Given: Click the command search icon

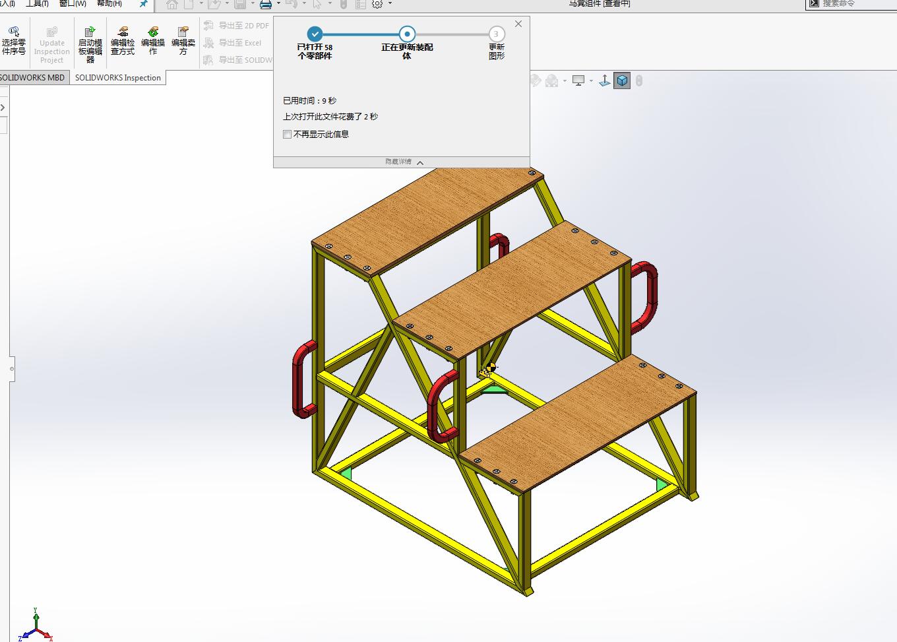Looking at the screenshot, I should (814, 3).
